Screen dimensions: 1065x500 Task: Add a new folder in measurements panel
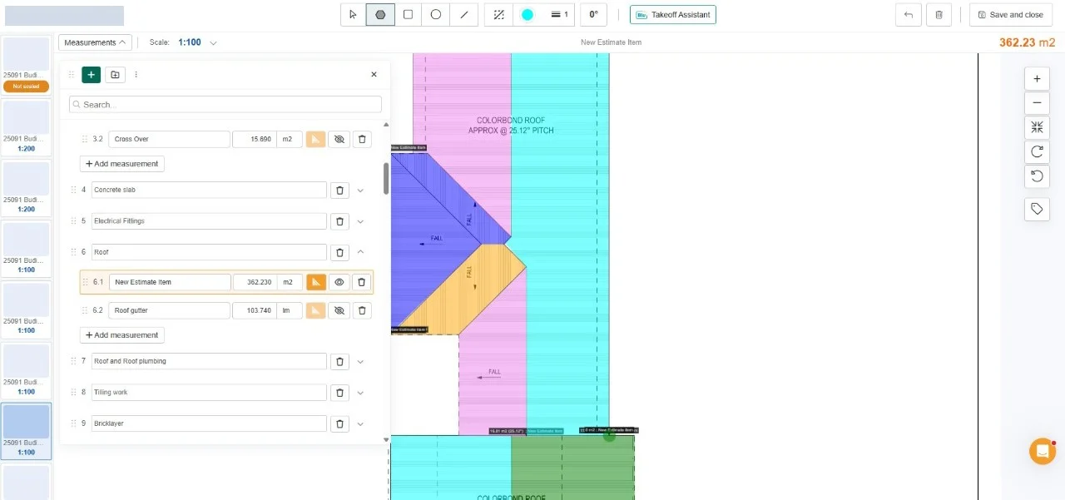(x=115, y=75)
